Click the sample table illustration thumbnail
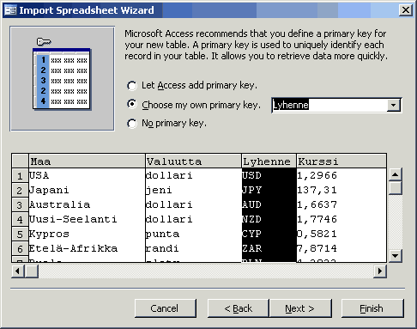This screenshot has height=329, width=417. coord(62,79)
